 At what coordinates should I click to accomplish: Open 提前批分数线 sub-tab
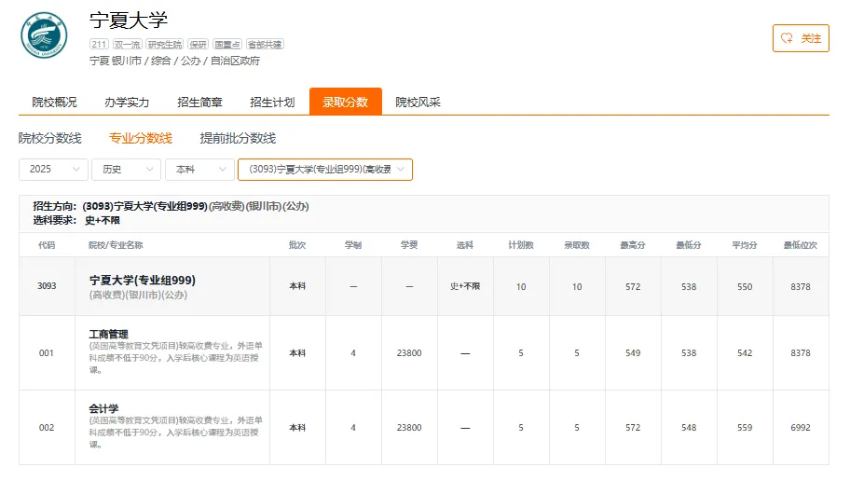pos(238,138)
